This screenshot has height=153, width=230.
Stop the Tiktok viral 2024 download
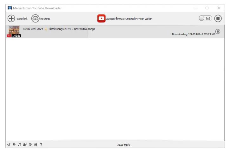click(218, 31)
